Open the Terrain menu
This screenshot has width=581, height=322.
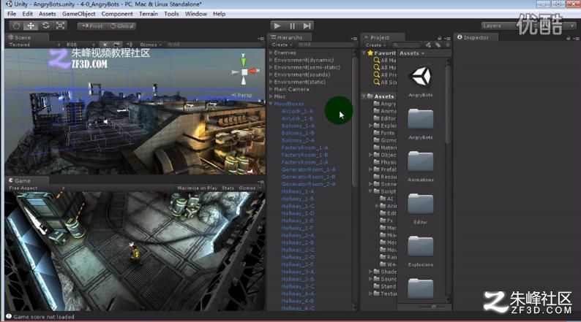pyautogui.click(x=149, y=14)
